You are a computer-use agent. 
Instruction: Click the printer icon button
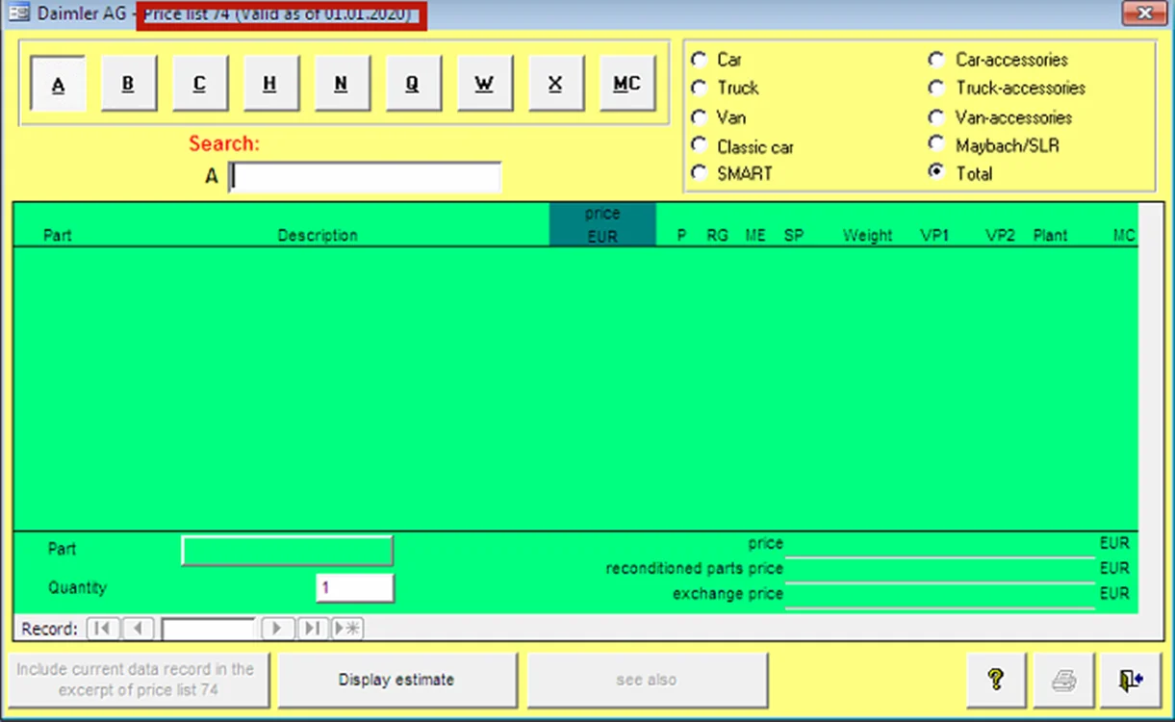pos(1063,680)
